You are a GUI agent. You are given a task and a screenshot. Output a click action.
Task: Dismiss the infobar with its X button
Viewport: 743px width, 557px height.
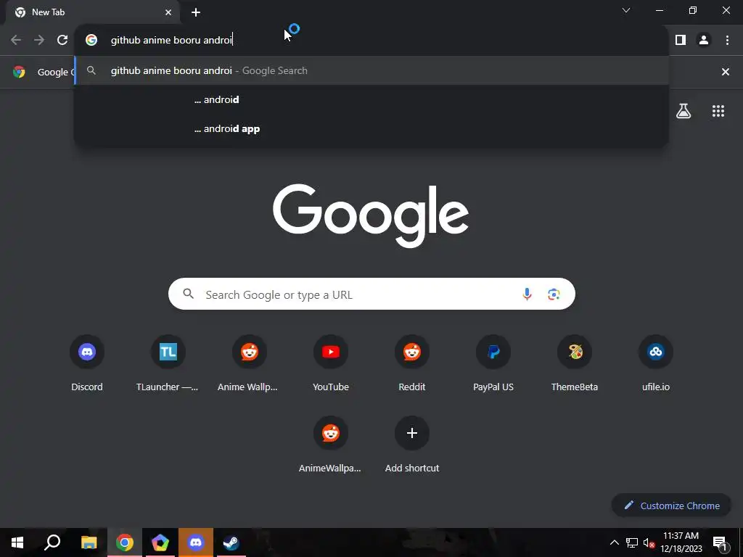pos(726,72)
